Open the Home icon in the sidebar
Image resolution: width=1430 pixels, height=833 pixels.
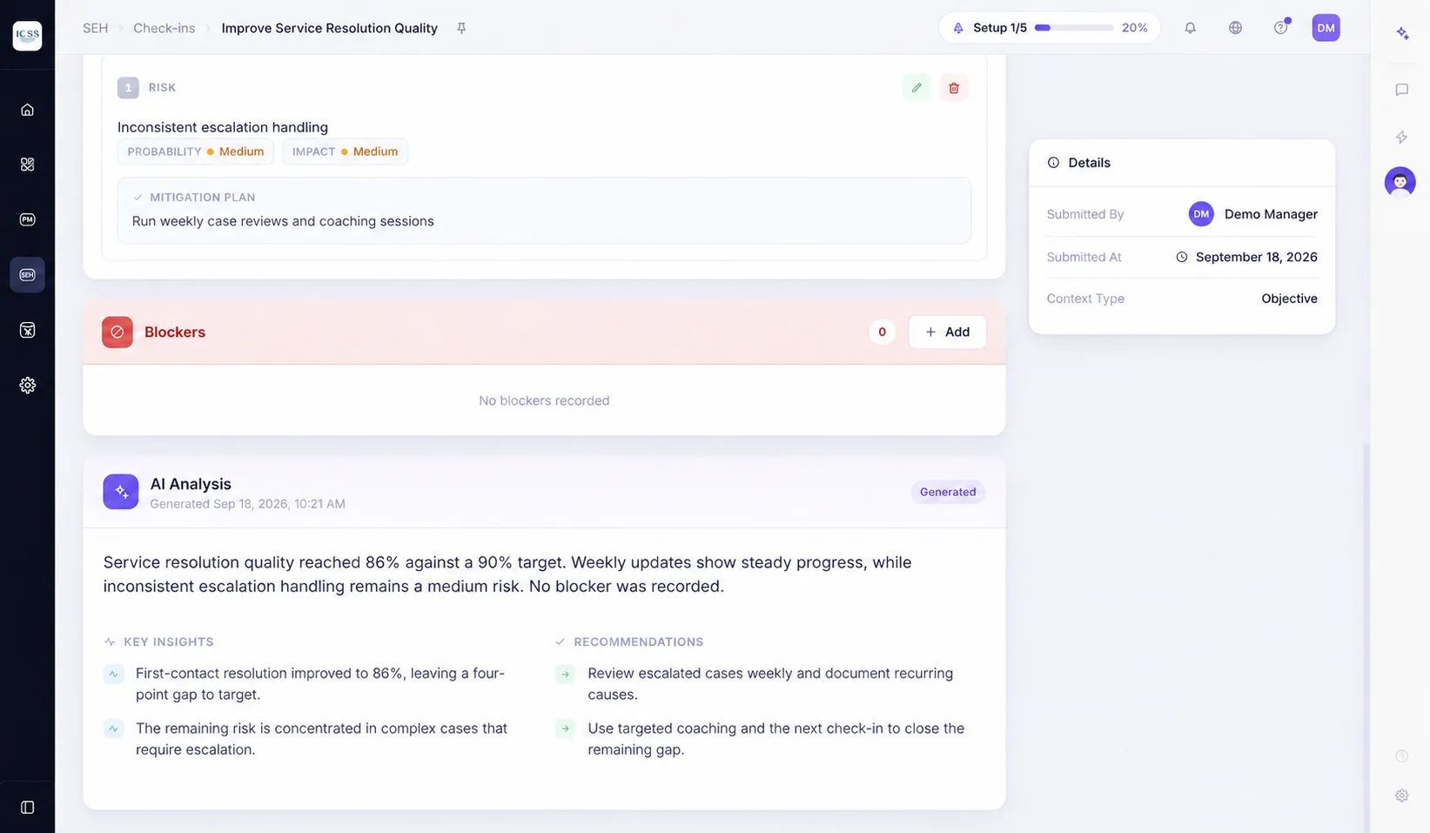[x=27, y=110]
